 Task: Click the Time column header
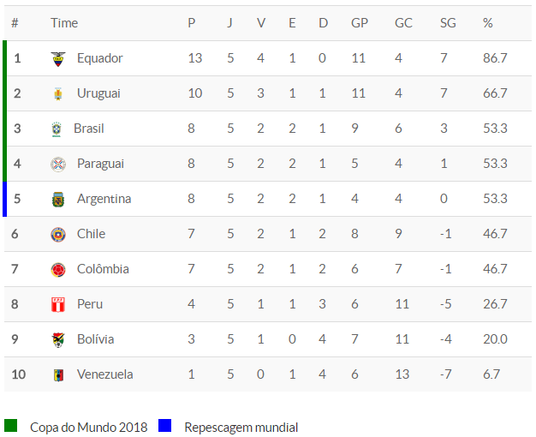tap(64, 23)
